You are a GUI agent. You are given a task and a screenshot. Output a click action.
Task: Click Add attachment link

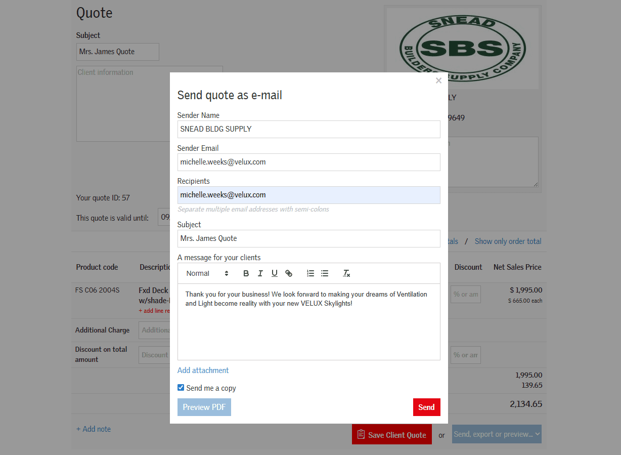point(203,370)
